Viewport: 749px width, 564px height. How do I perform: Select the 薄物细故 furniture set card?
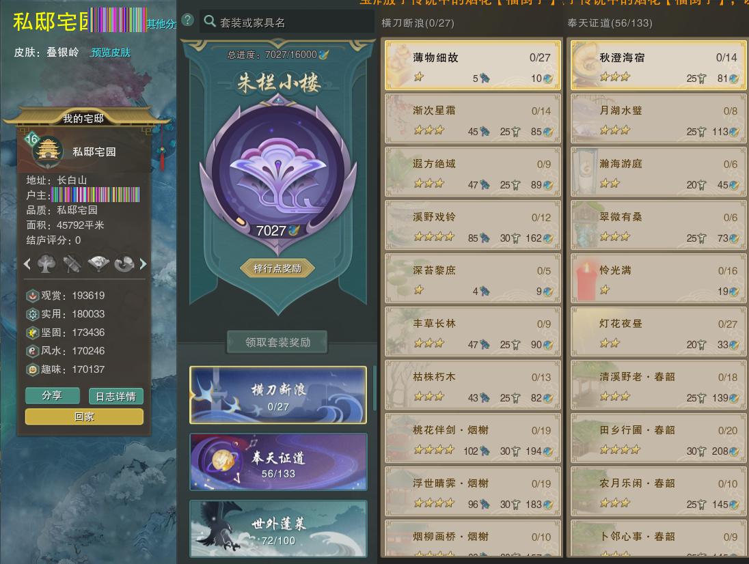[x=472, y=65]
